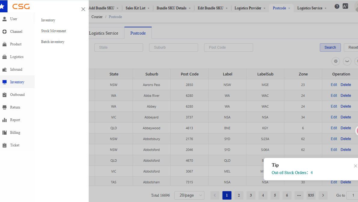Close the Logistics Provider tab
Viewport: 358px width, 202px height.
pyautogui.click(x=265, y=8)
